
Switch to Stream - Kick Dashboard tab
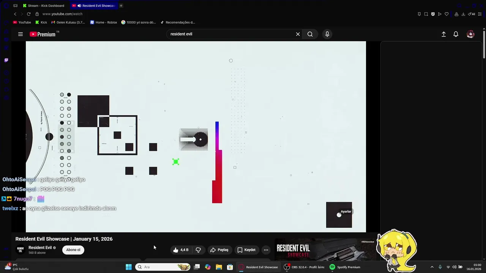click(44, 6)
